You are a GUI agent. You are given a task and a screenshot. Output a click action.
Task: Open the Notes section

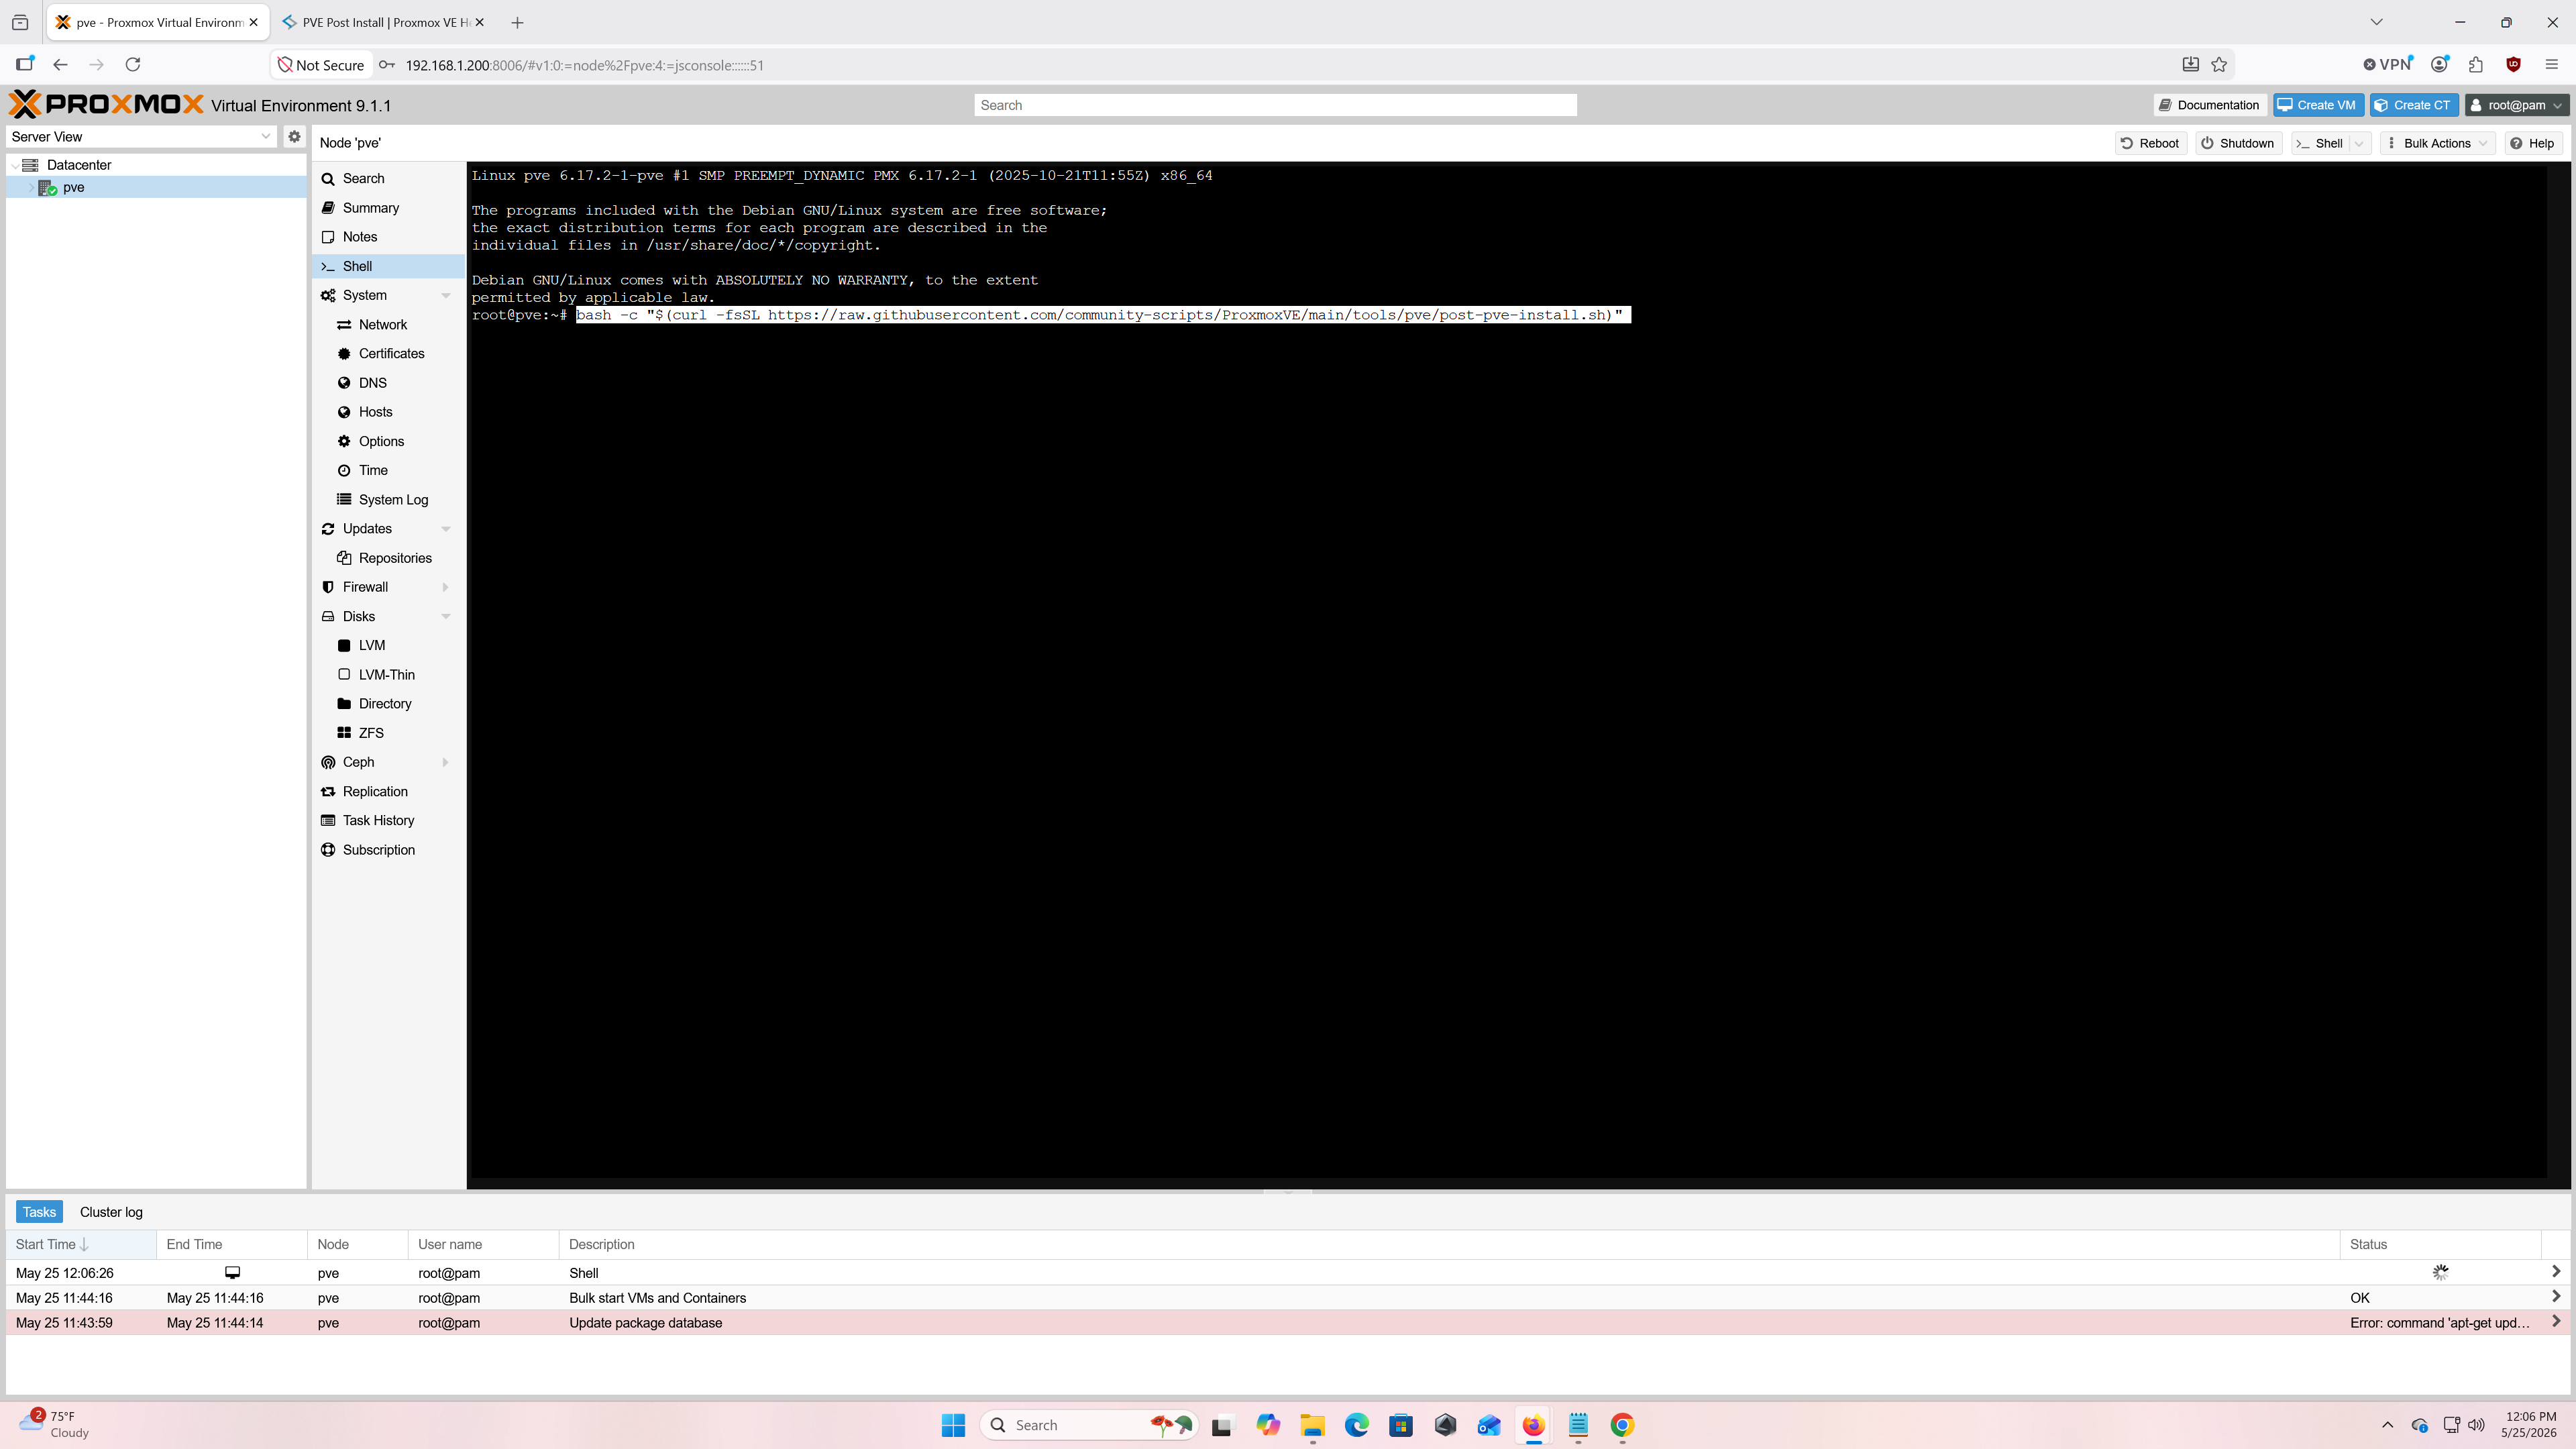pyautogui.click(x=359, y=237)
